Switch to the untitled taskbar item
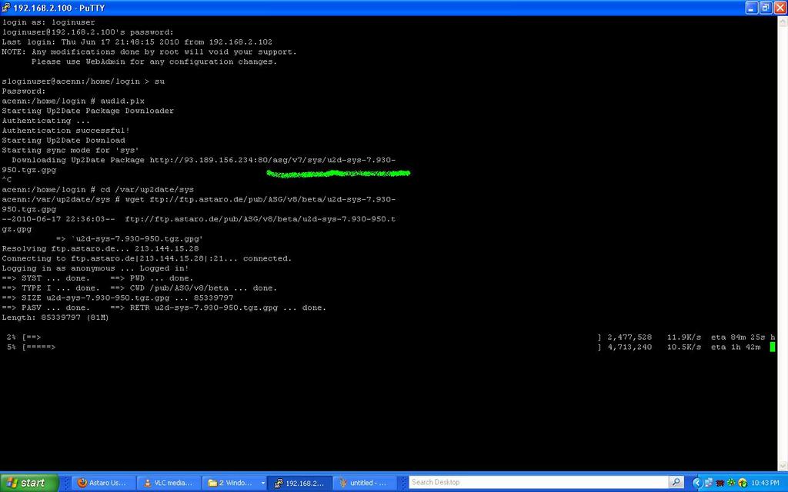This screenshot has height=492, width=788. (x=366, y=483)
